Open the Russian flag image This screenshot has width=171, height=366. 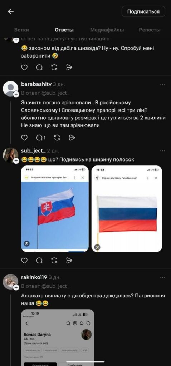point(127,209)
